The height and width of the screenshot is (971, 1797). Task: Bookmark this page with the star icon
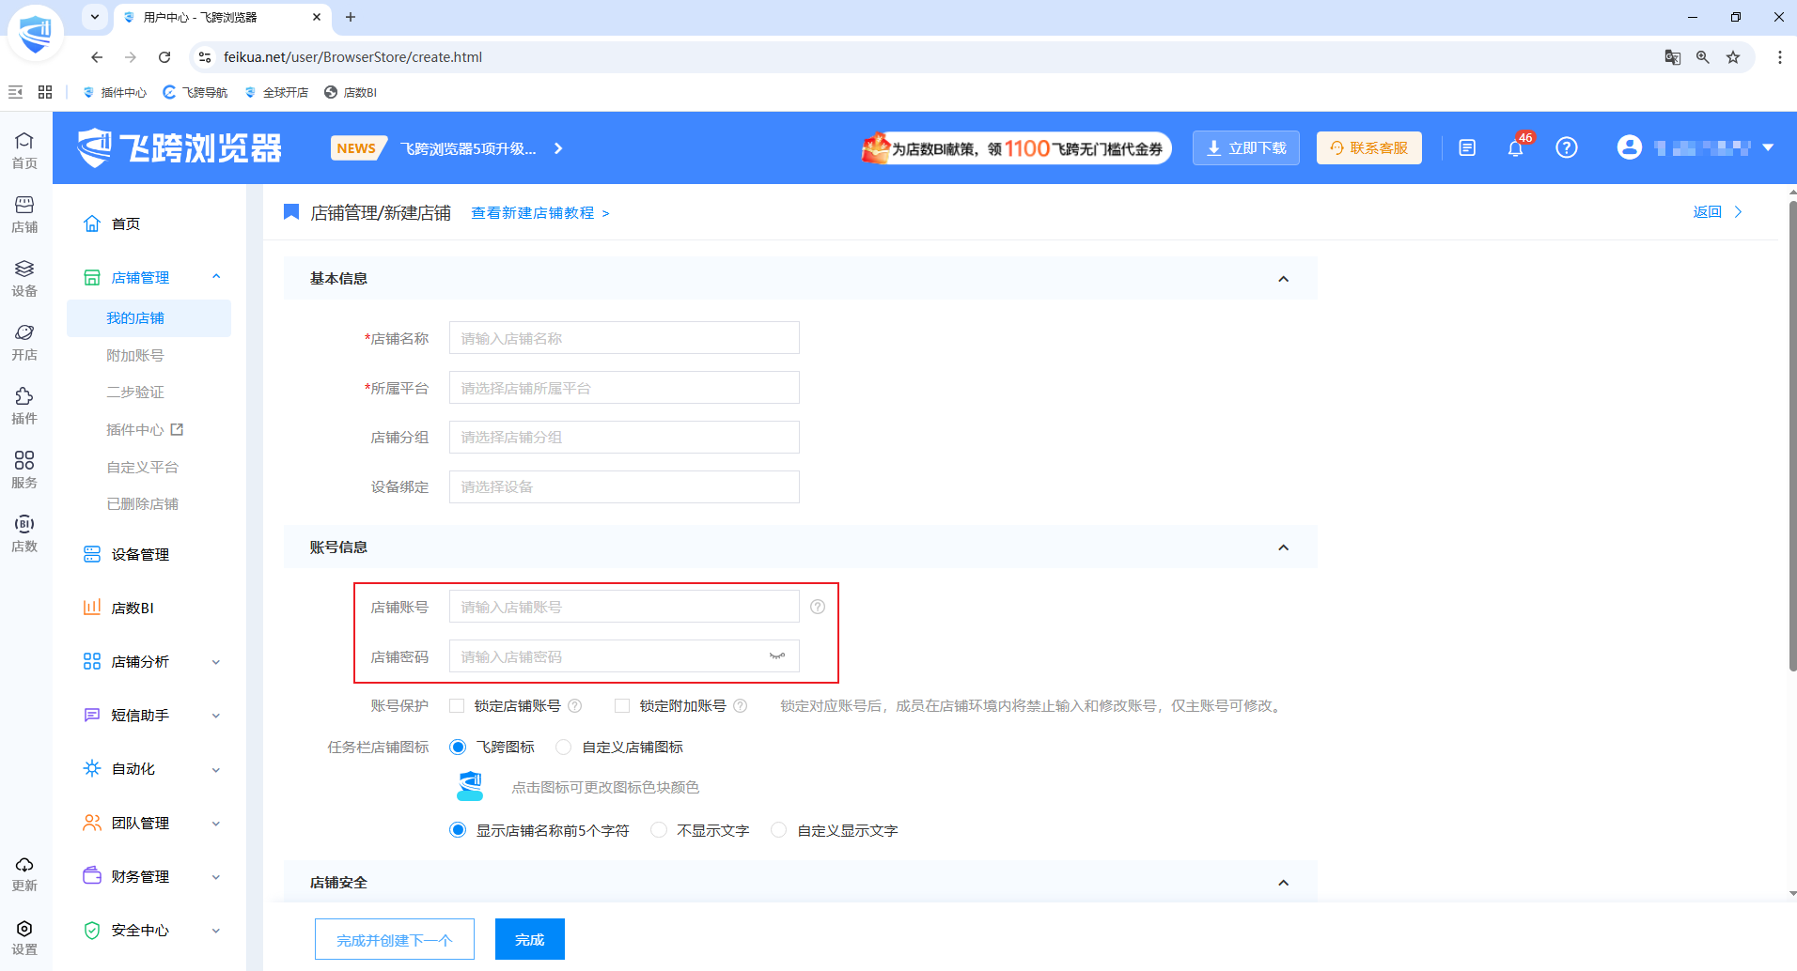(x=1733, y=57)
